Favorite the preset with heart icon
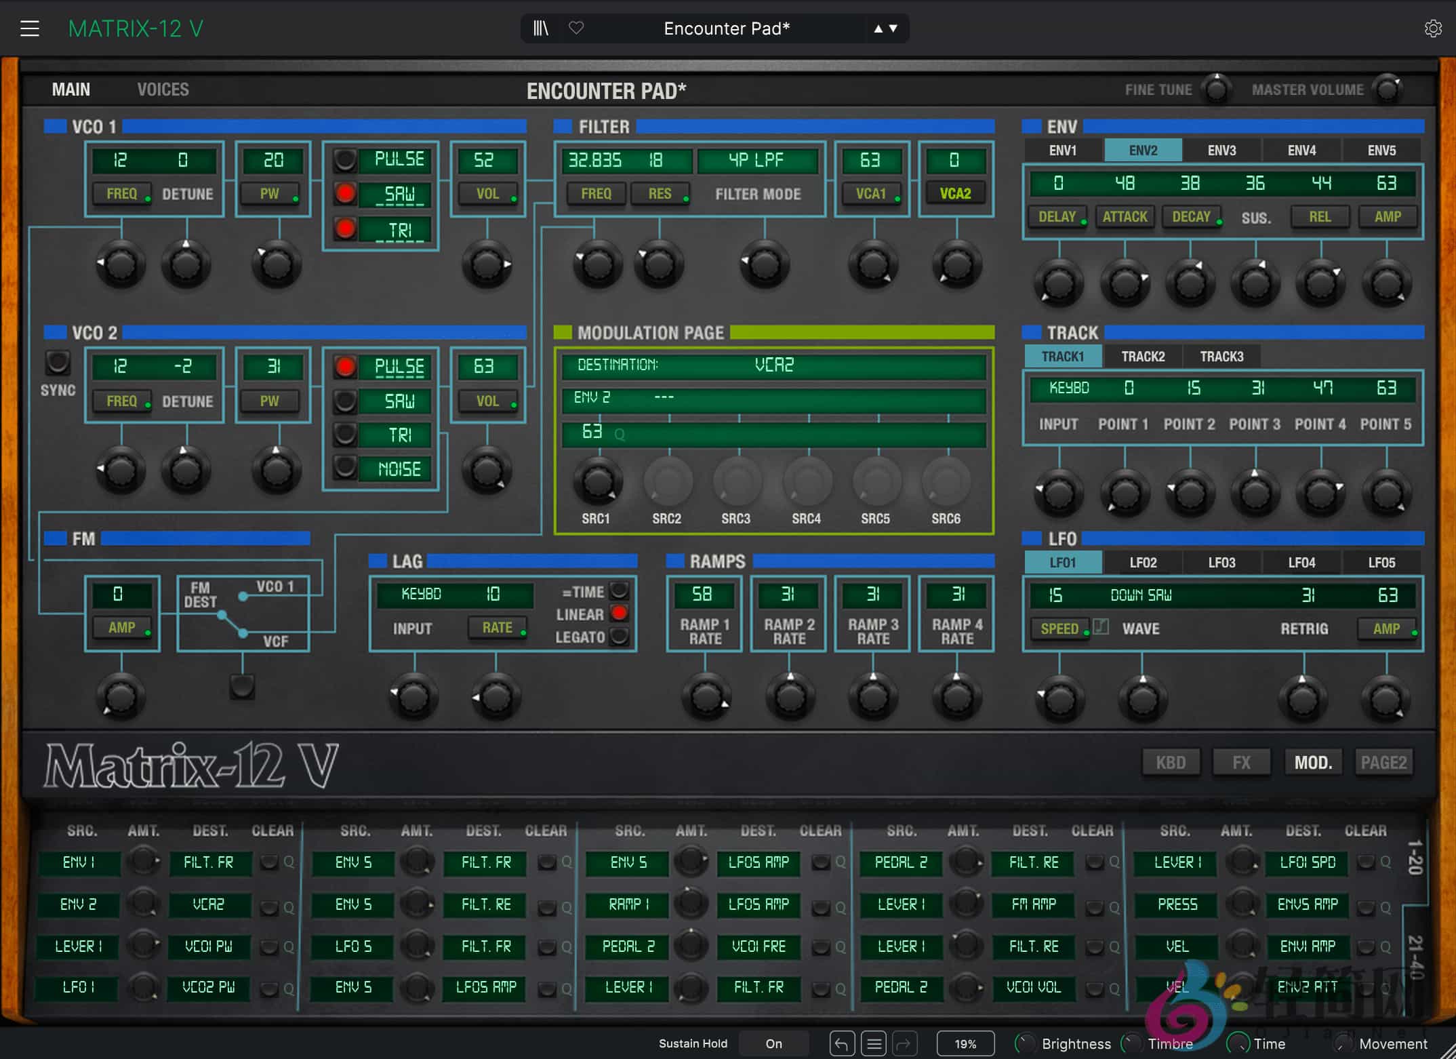Image resolution: width=1456 pixels, height=1059 pixels. click(576, 28)
